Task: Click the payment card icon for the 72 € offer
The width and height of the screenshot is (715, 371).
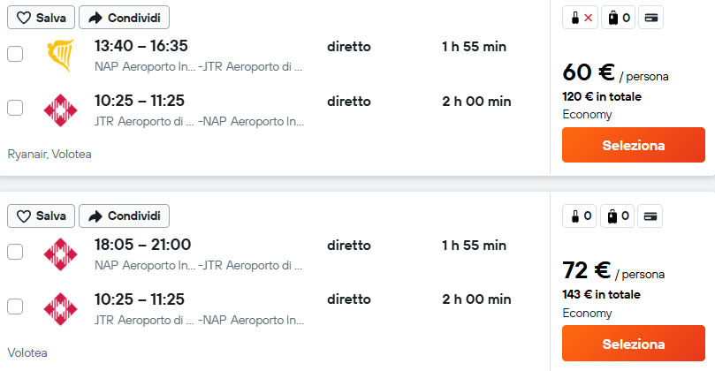Action: [x=650, y=216]
